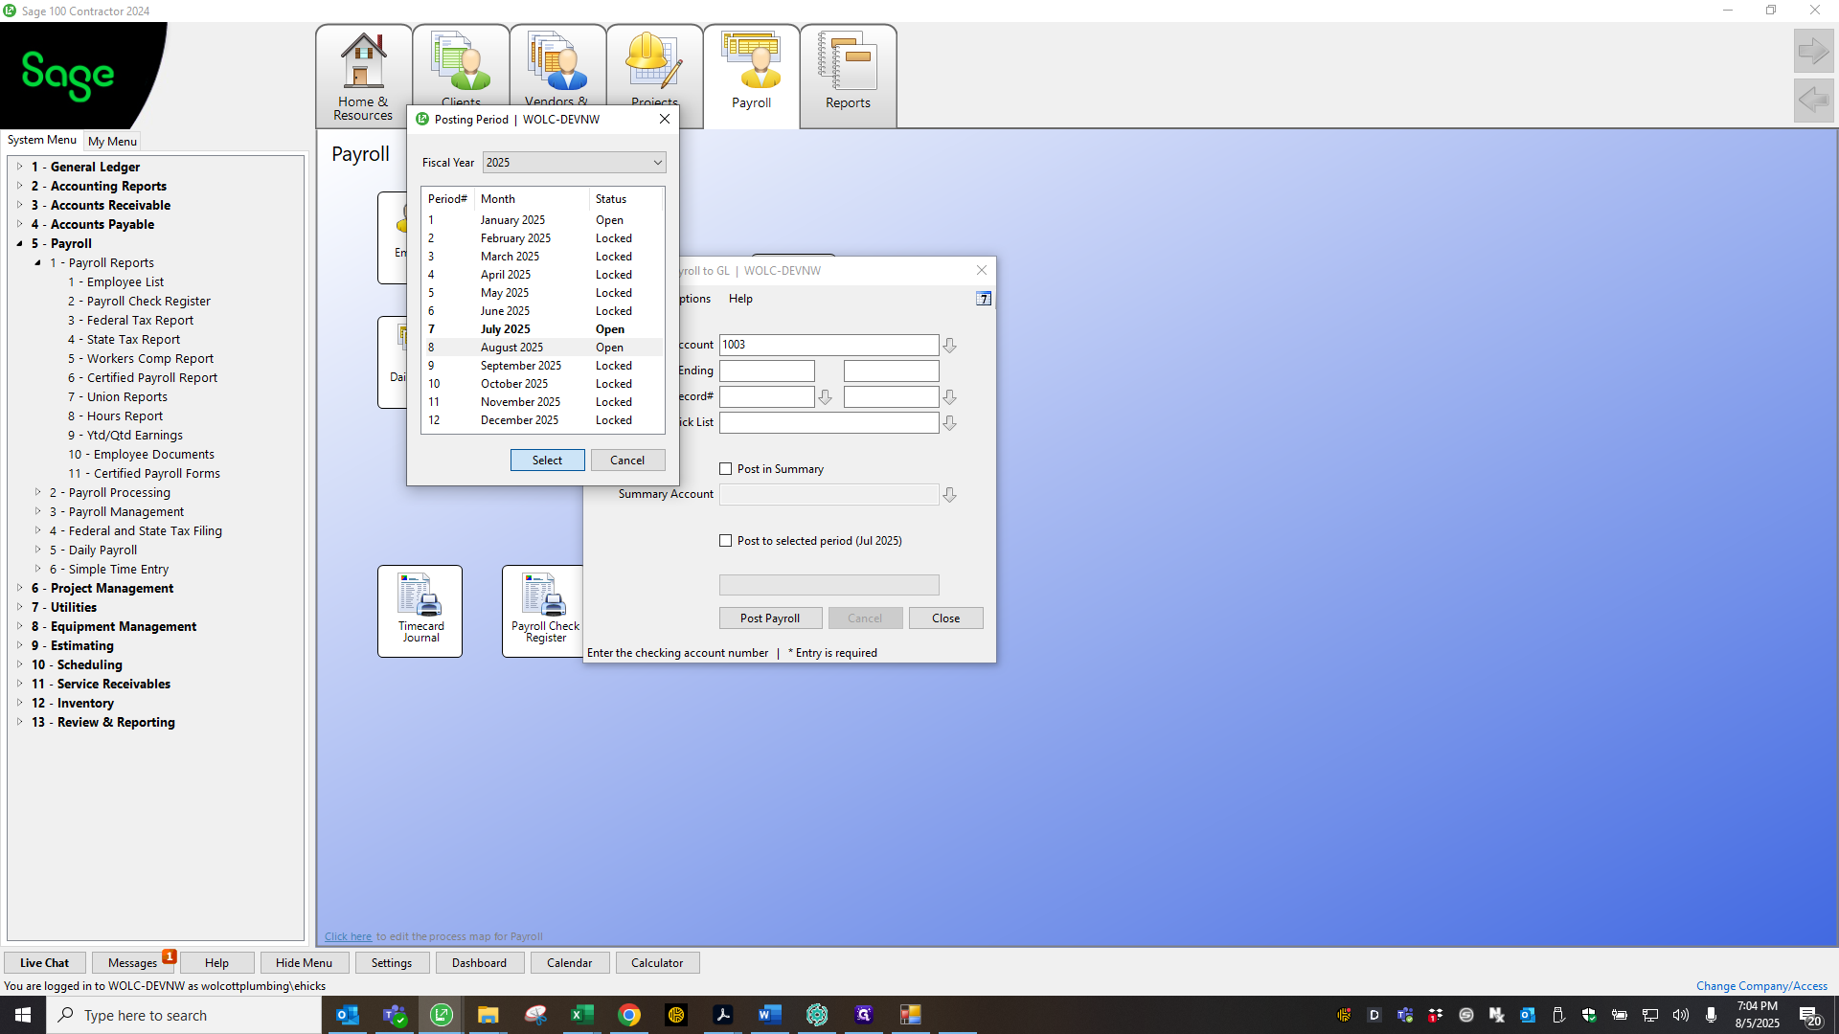Viewport: 1839px width, 1034px height.
Task: Open the Payroll Check Register icon
Action: pyautogui.click(x=544, y=611)
